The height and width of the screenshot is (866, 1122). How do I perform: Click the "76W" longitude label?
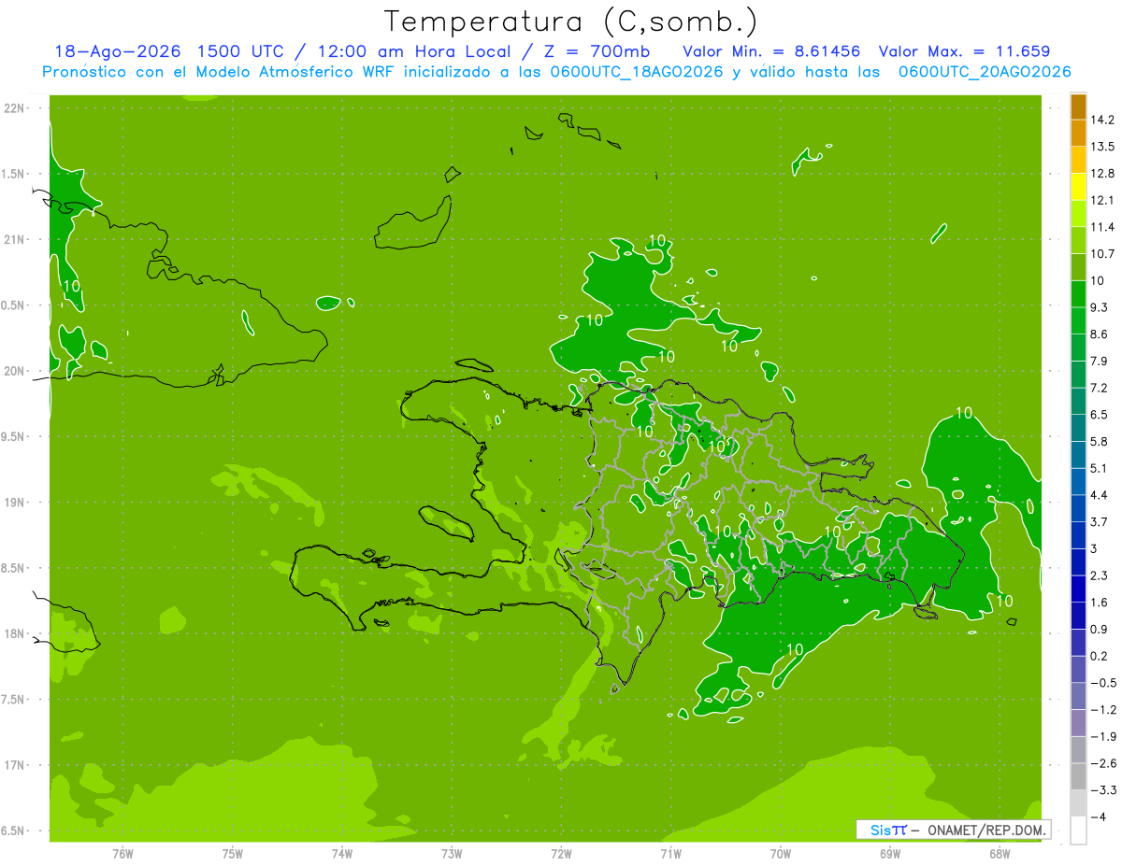pos(122,854)
